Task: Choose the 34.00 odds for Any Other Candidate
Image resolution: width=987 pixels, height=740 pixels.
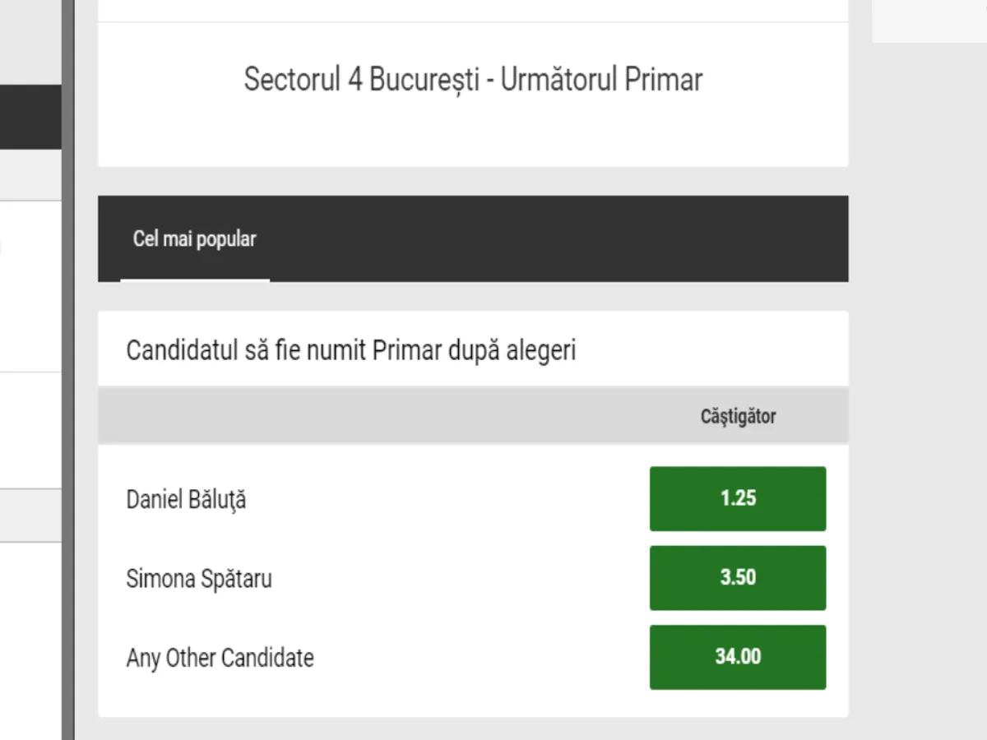Action: click(x=738, y=657)
